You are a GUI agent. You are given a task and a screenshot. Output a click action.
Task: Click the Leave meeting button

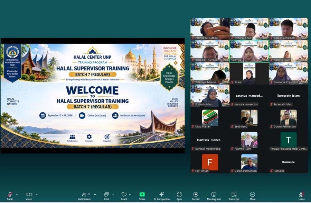tap(301, 196)
